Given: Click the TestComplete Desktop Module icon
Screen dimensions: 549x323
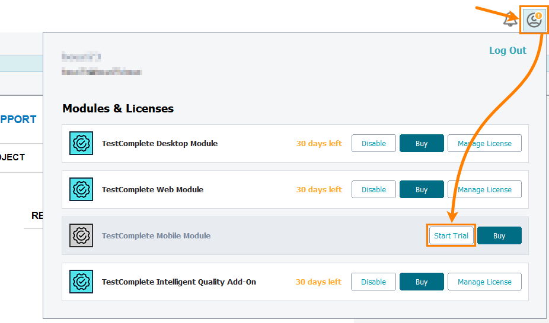Looking at the screenshot, I should click(x=81, y=144).
